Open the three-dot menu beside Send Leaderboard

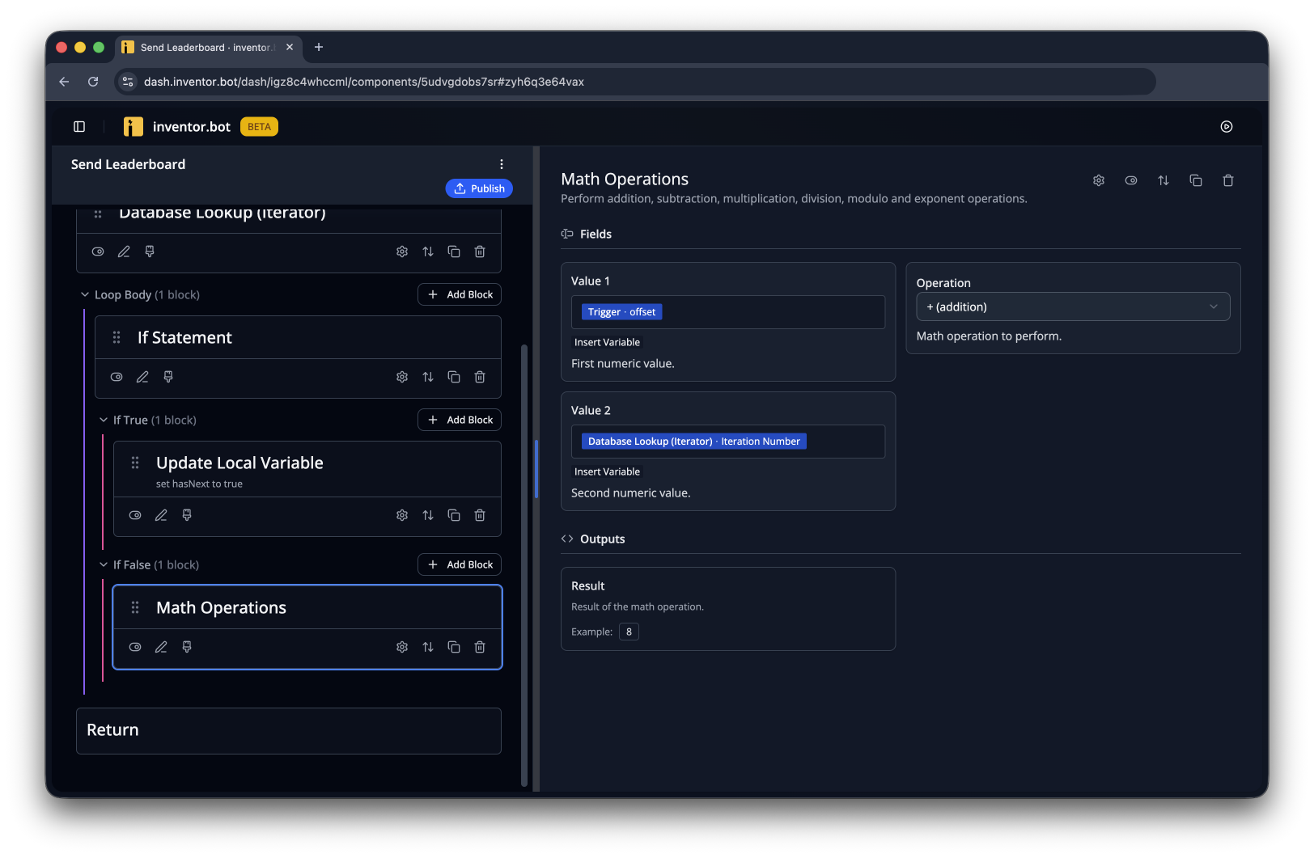coord(502,164)
